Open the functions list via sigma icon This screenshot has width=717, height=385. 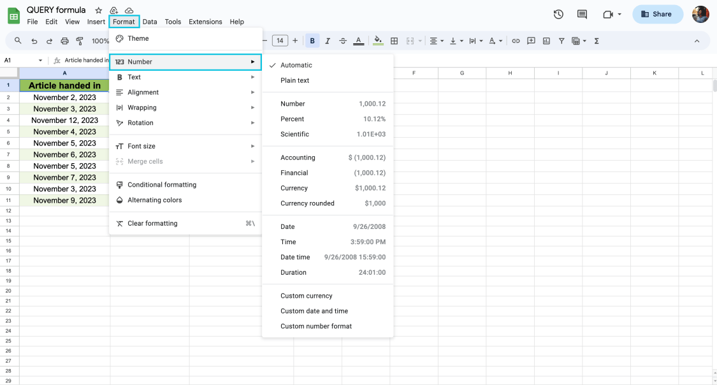(x=596, y=40)
